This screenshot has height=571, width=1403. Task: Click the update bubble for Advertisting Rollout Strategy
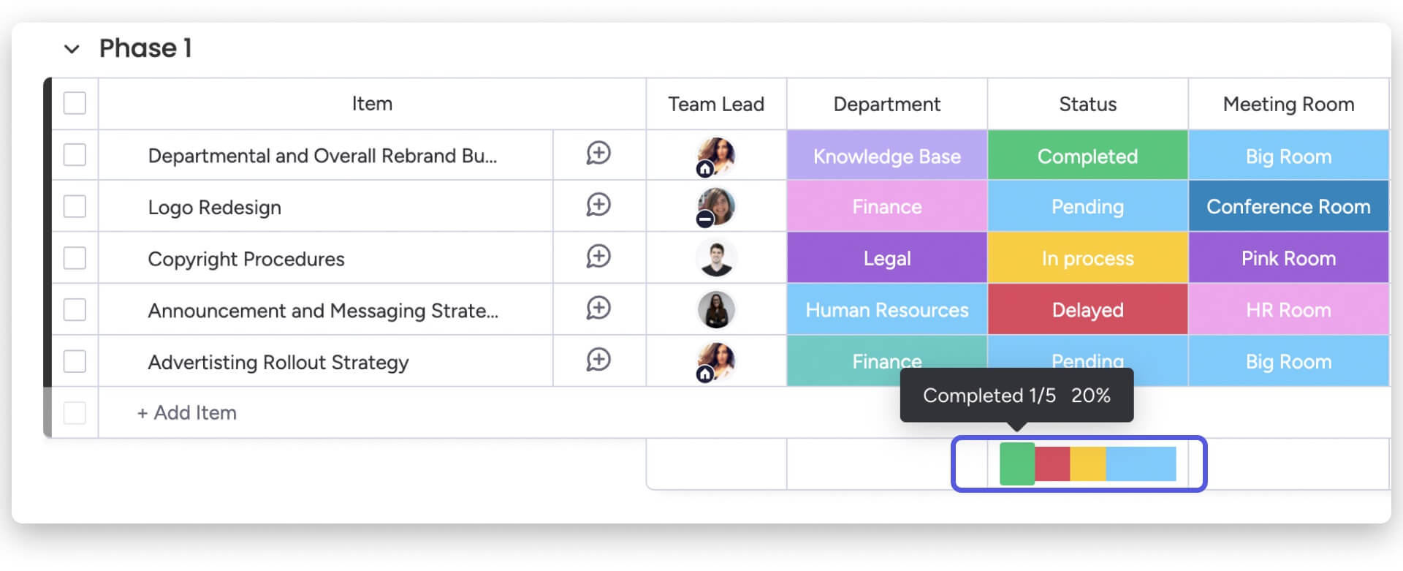pyautogui.click(x=598, y=360)
